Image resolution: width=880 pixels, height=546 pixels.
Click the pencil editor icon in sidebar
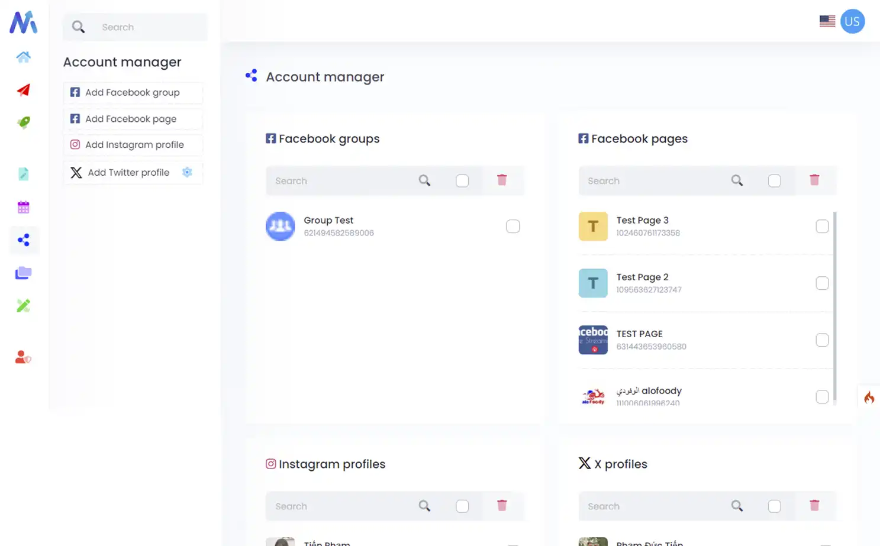[23, 305]
